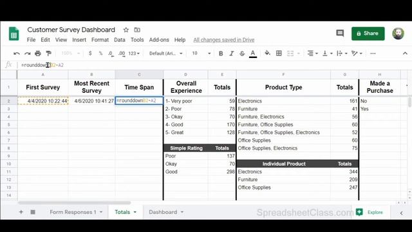Open the zoom level dropdown
This screenshot has width=412, height=232.
click(70, 53)
